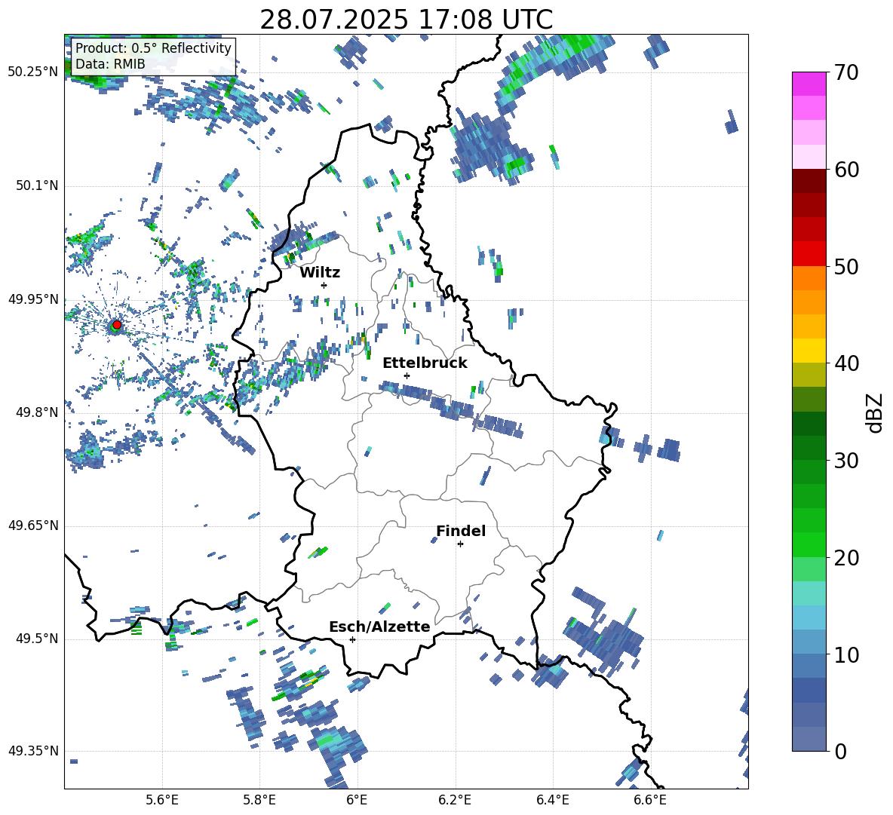Screen dimensions: 893x815
Task: Click the 49.65°N latitude label
Action: [33, 525]
